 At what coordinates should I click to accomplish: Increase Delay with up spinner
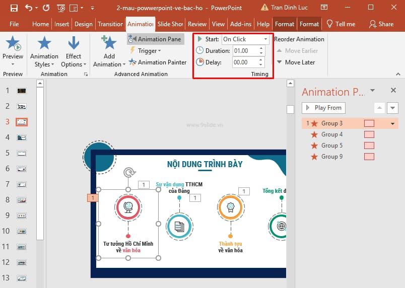click(x=261, y=60)
